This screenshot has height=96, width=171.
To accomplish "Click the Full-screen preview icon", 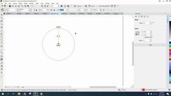I will point(62,6).
